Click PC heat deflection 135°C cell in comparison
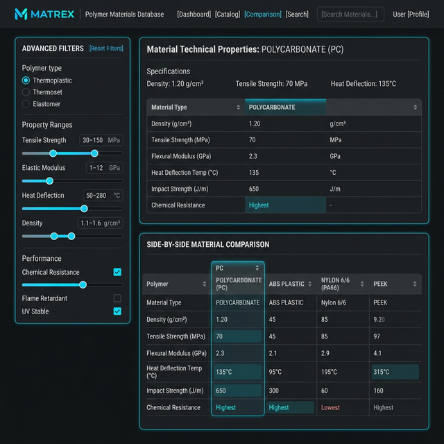This screenshot has height=444, width=444. 237,372
